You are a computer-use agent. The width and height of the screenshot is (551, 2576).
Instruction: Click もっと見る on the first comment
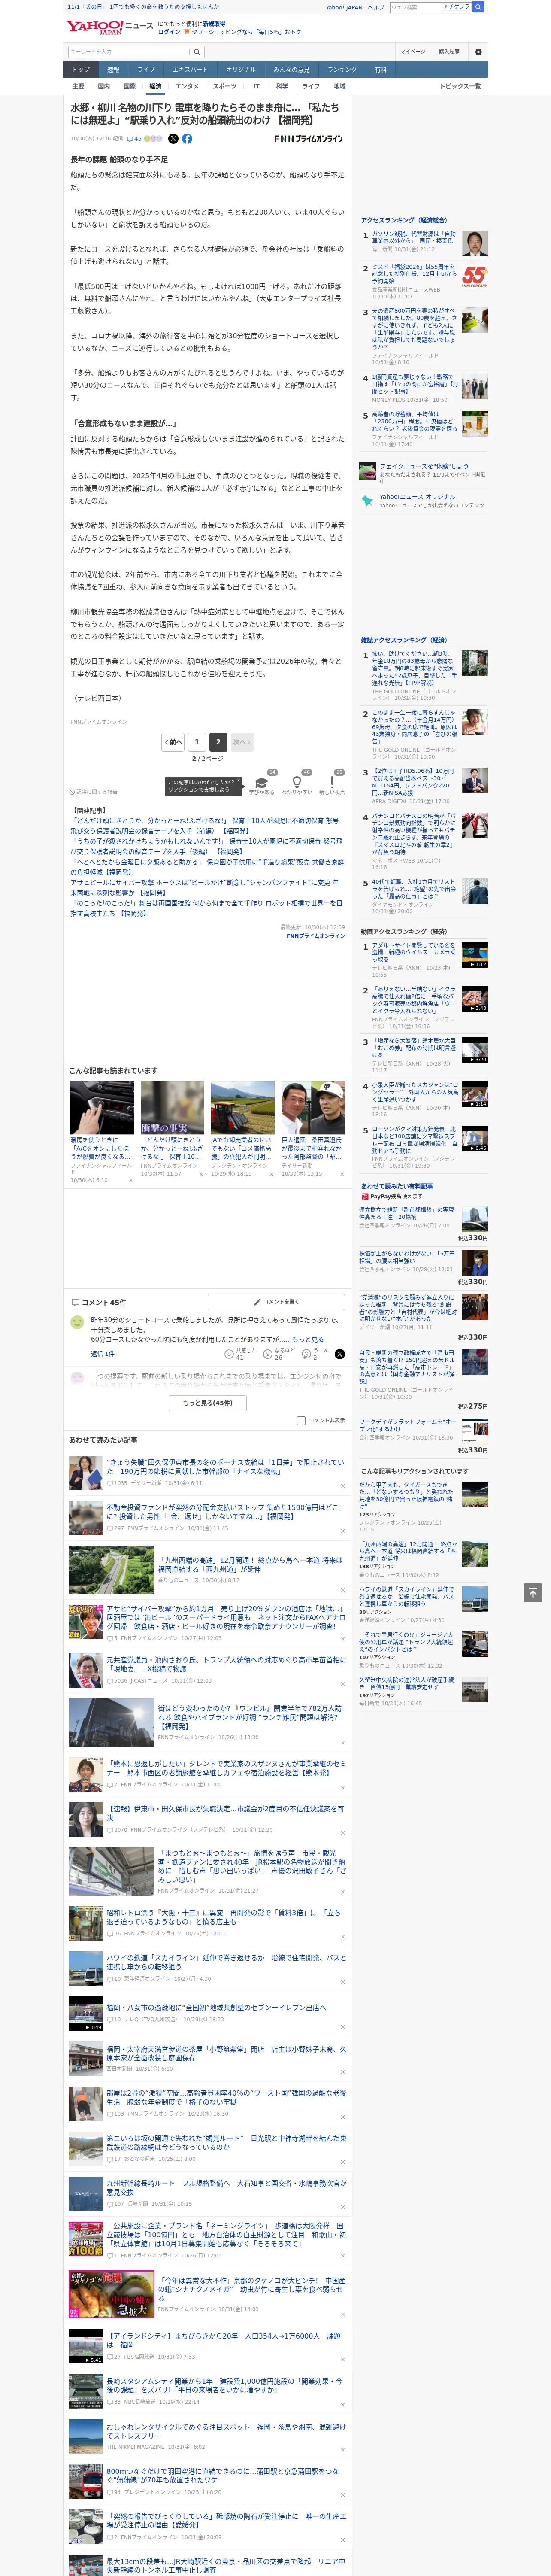308,1339
